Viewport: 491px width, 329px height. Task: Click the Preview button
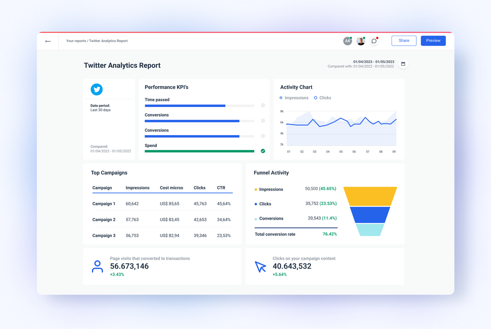(433, 41)
